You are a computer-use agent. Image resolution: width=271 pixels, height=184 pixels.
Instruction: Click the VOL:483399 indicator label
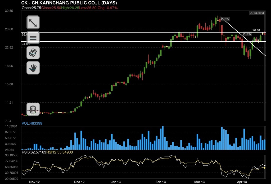pyautogui.click(x=32, y=123)
